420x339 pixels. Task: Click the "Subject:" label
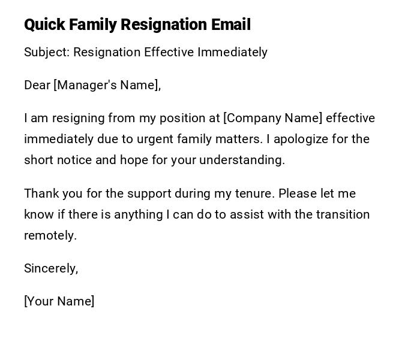(x=47, y=52)
